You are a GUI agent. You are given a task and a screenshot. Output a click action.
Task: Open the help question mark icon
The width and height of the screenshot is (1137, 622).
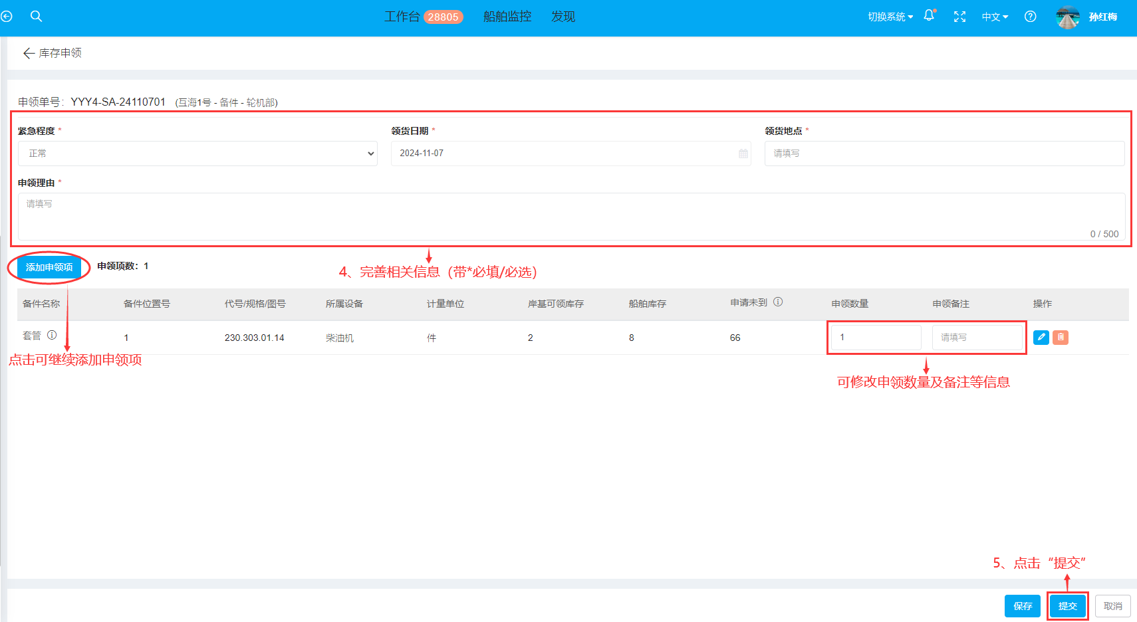[1030, 17]
